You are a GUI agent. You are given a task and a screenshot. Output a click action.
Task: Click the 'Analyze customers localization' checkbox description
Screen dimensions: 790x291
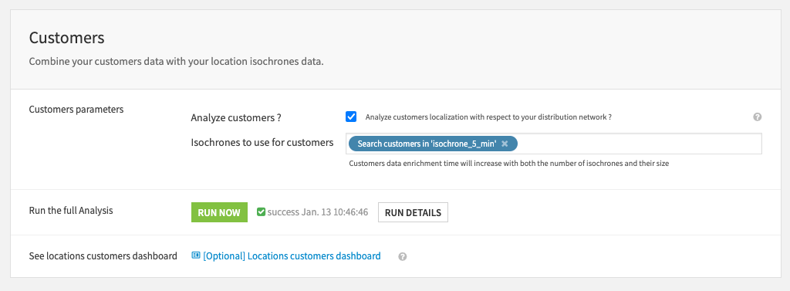coord(488,117)
